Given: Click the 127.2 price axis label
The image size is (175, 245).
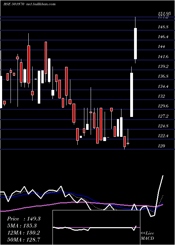Looking at the screenshot, I should (163, 116).
